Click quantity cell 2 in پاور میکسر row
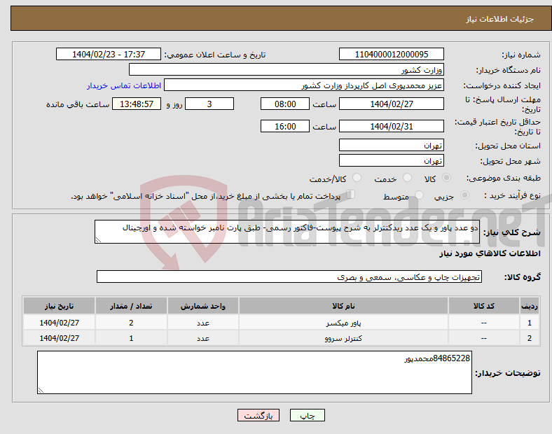This screenshot has width=552, height=434. pos(131,323)
